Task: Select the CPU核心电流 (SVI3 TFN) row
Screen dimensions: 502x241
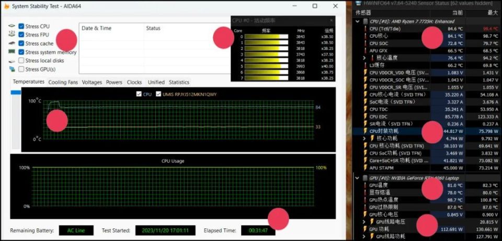Action: pos(427,95)
